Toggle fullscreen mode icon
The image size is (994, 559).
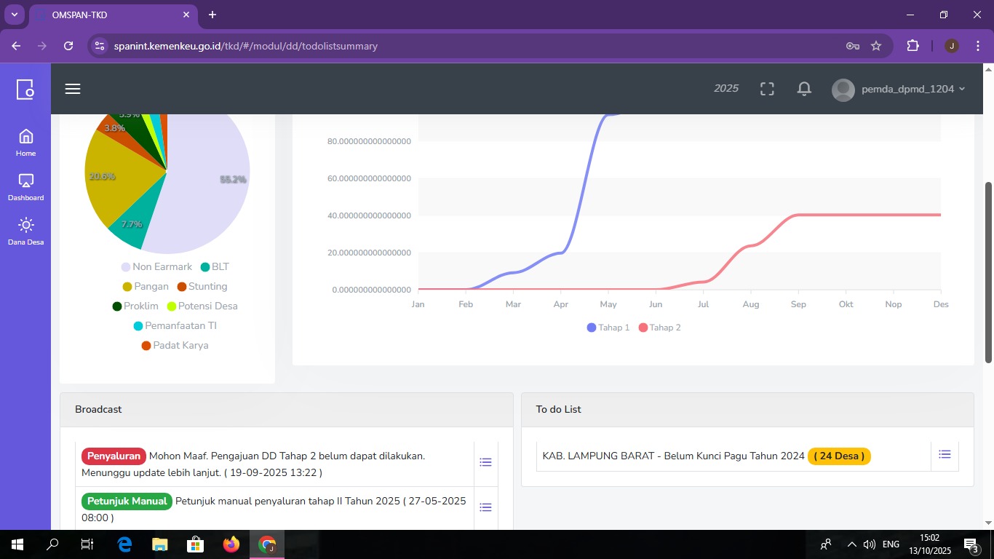tap(767, 89)
